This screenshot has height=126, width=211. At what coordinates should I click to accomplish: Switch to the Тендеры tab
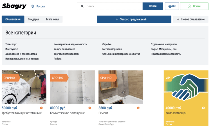33,19
